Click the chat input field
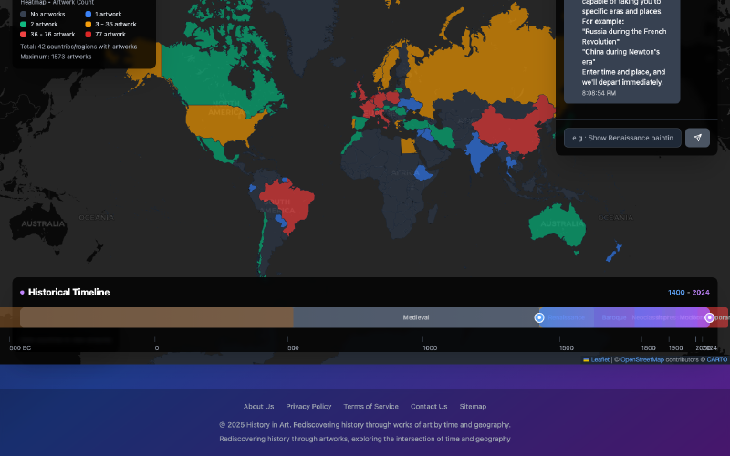 click(622, 138)
